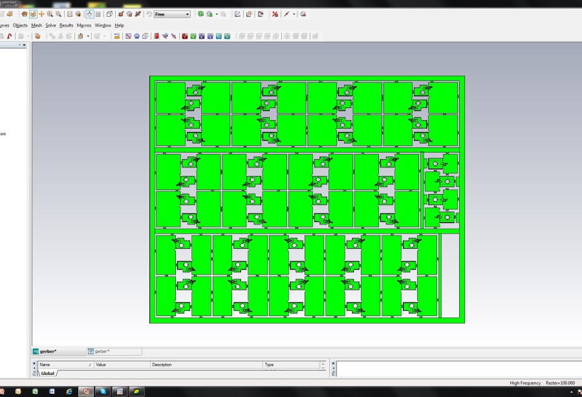
Task: Activate the Zoom in magnifier tool
Action: [x=50, y=14]
